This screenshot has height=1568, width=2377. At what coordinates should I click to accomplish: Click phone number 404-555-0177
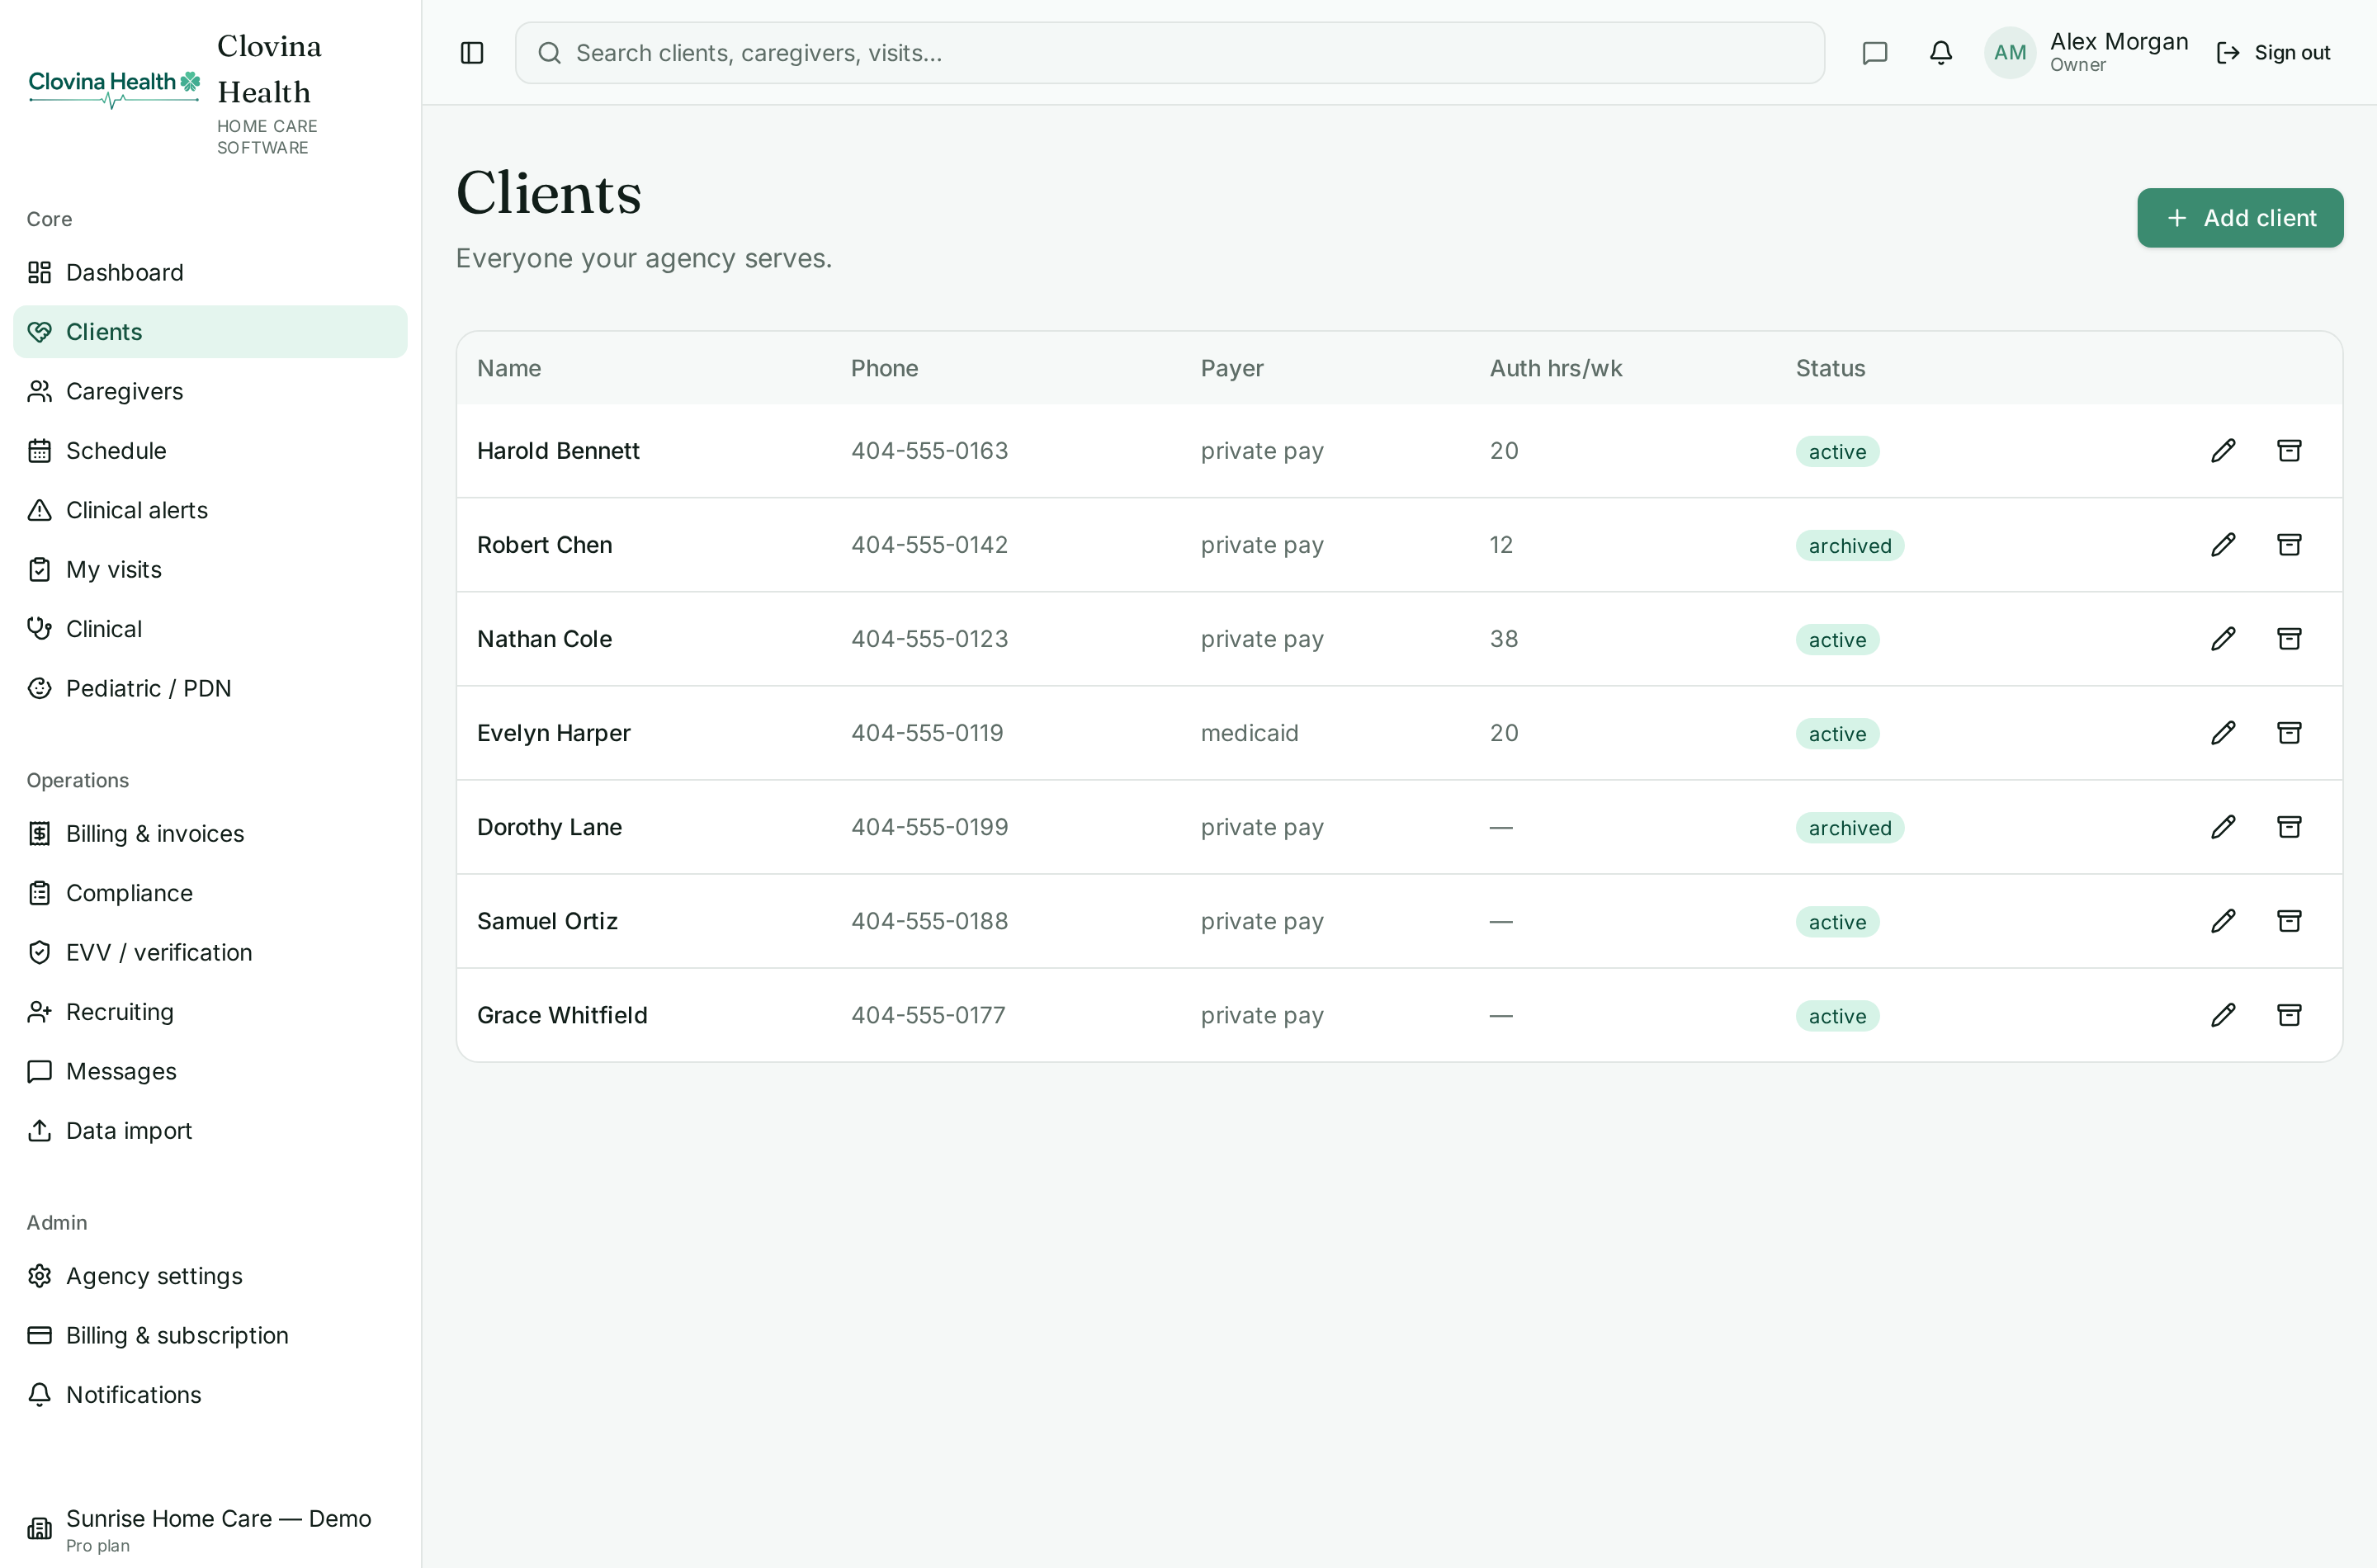coord(928,1015)
